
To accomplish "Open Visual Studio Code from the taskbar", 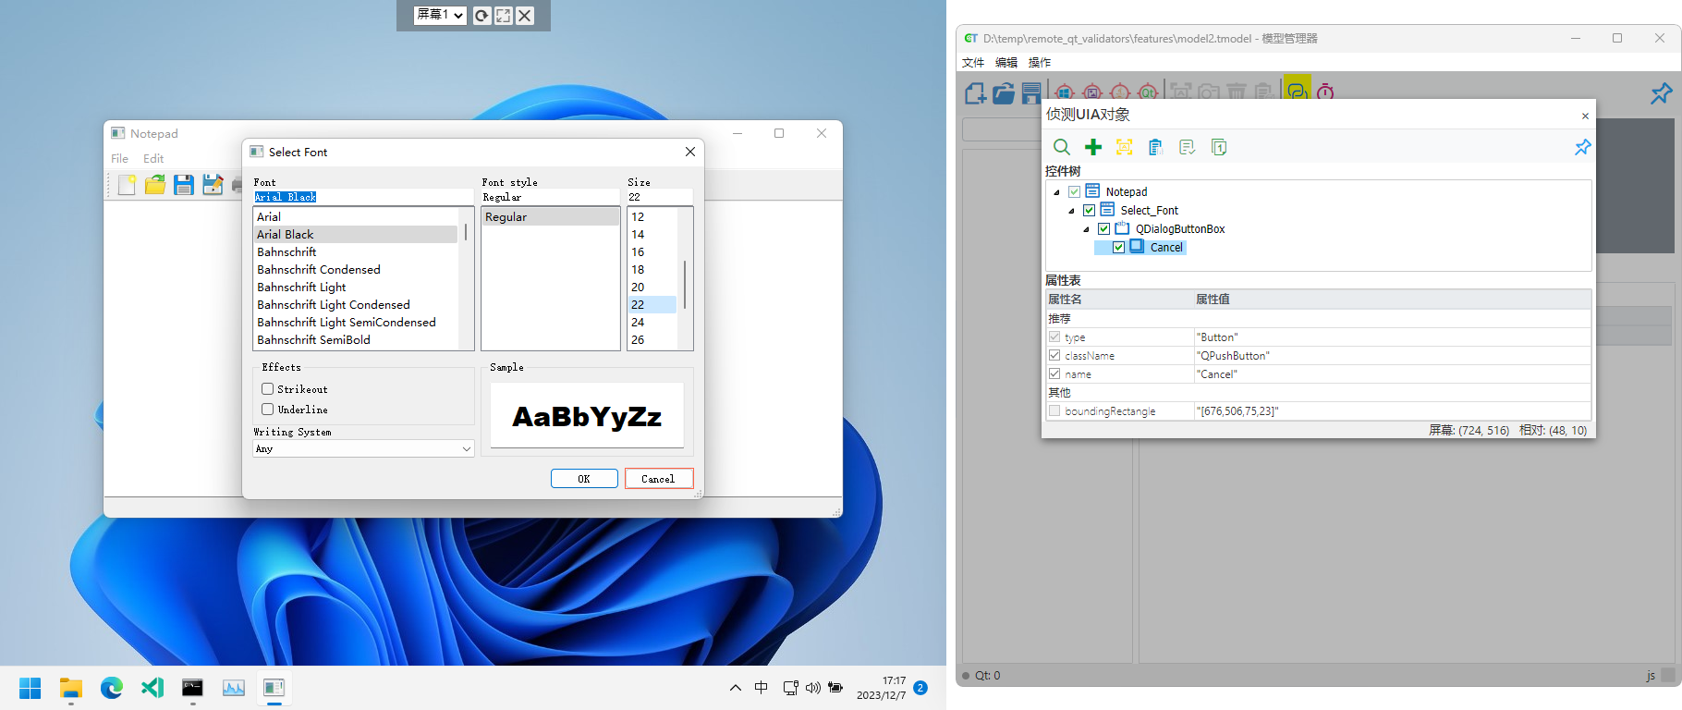I will tap(152, 688).
